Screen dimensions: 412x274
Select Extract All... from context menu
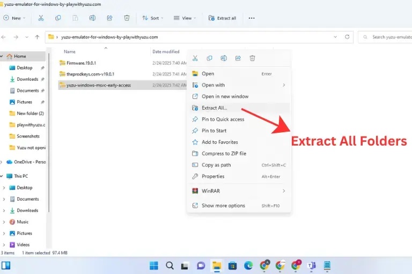pyautogui.click(x=214, y=108)
